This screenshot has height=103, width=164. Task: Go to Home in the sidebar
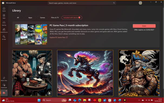coord(4,9)
